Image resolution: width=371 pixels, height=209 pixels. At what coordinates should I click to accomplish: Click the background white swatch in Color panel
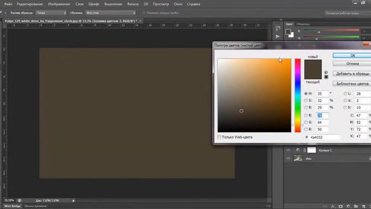[x=292, y=35]
